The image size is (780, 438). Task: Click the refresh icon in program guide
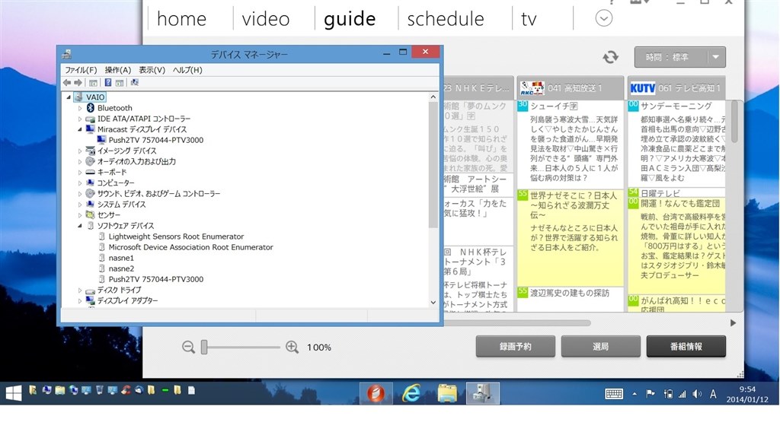click(x=610, y=56)
